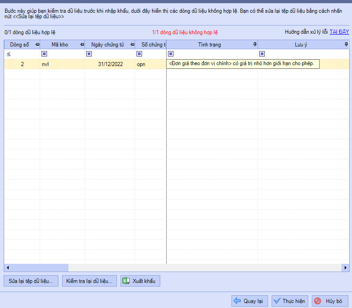Viewport: 352px width, 308px height.
Task: Click right arrow of horizontal scrollbar
Action: pos(346,268)
